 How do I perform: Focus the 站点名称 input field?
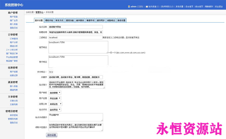75,27
